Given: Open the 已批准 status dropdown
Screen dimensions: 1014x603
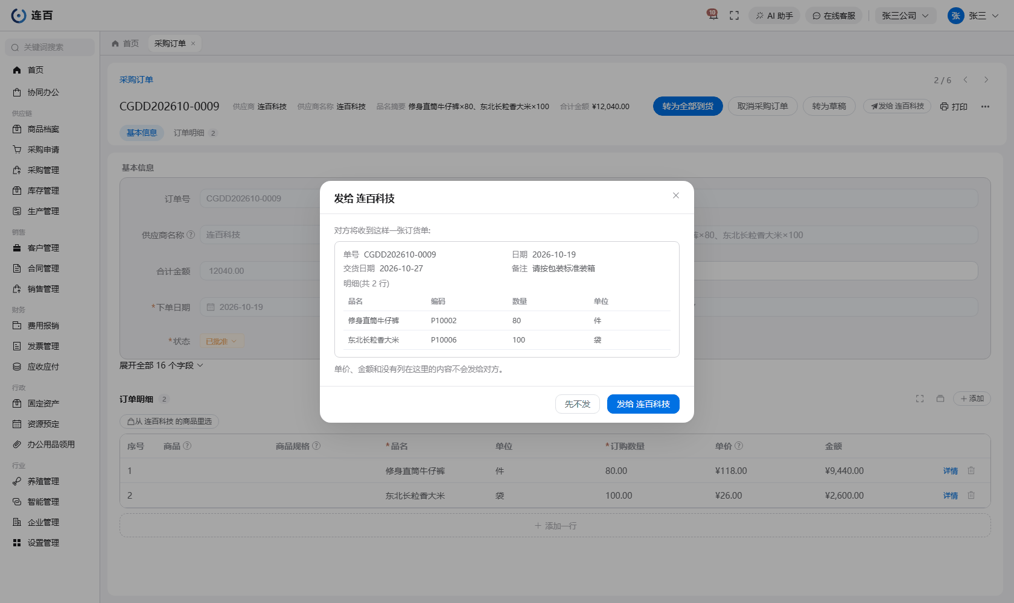Looking at the screenshot, I should 222,341.
